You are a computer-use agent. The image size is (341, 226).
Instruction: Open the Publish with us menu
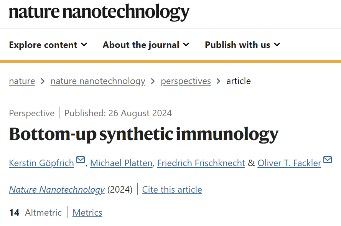[x=242, y=45]
